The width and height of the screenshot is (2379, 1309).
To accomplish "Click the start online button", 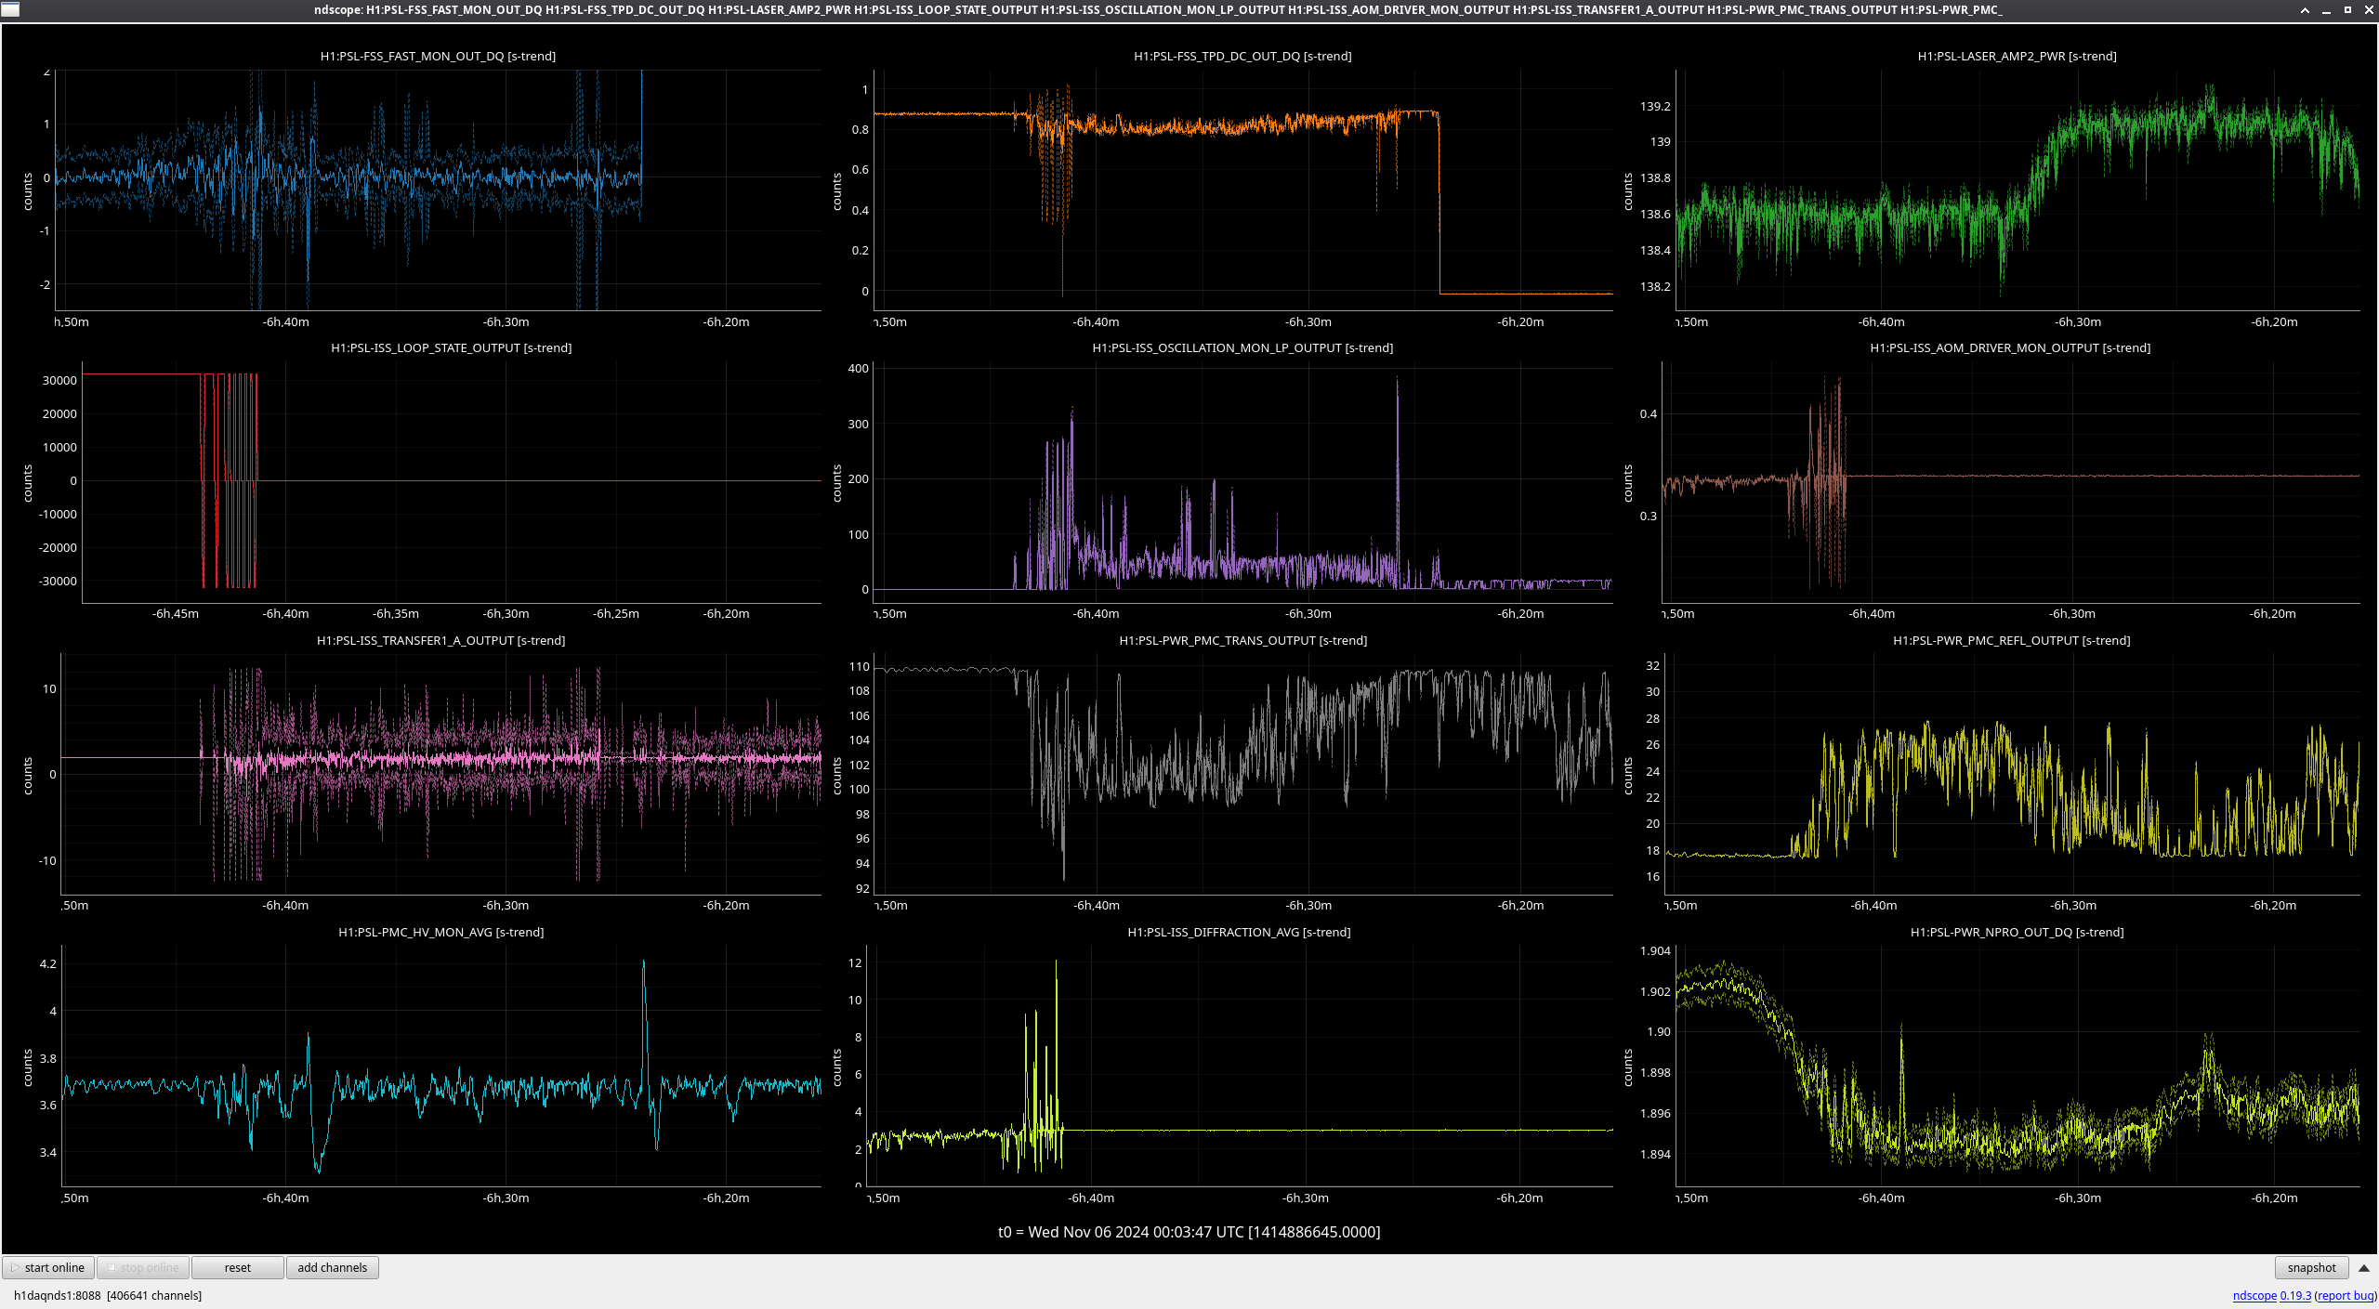I will pos(48,1267).
